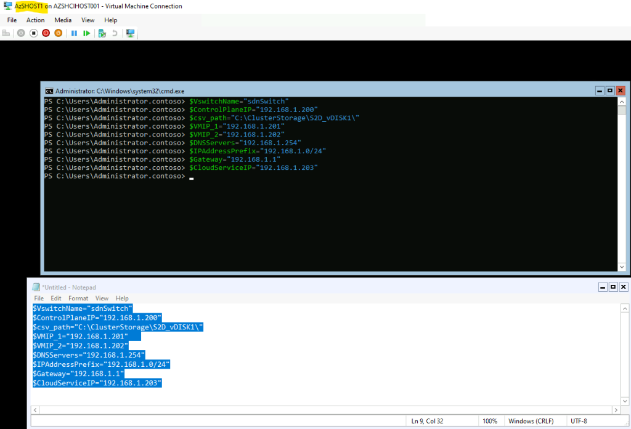
Task: Click the UTF-8 encoding status entry
Action: pyautogui.click(x=579, y=421)
